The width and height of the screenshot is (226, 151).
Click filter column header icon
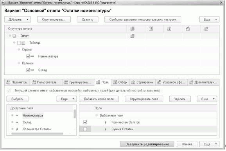[x=151, y=29]
